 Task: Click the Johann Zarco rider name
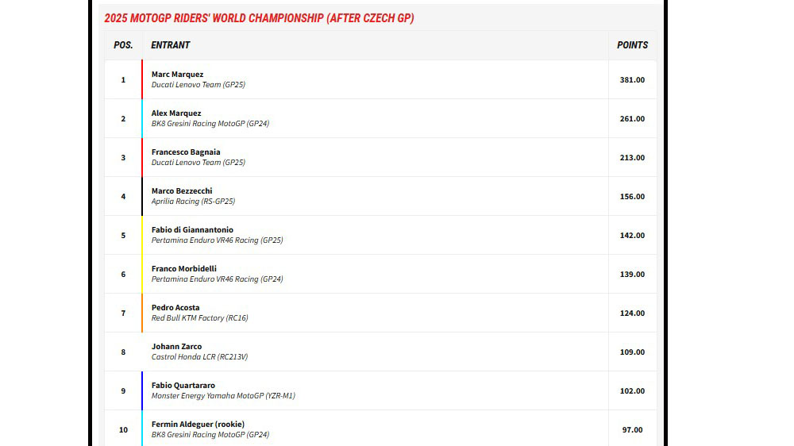[x=176, y=347]
